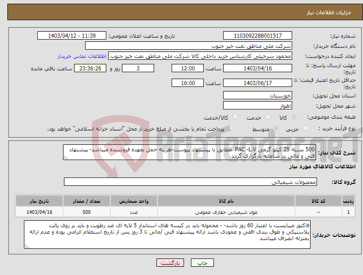The width and height of the screenshot is (363, 275).
Task: Open the اطلاعات تماس خریدار link
Action: click(x=82, y=56)
